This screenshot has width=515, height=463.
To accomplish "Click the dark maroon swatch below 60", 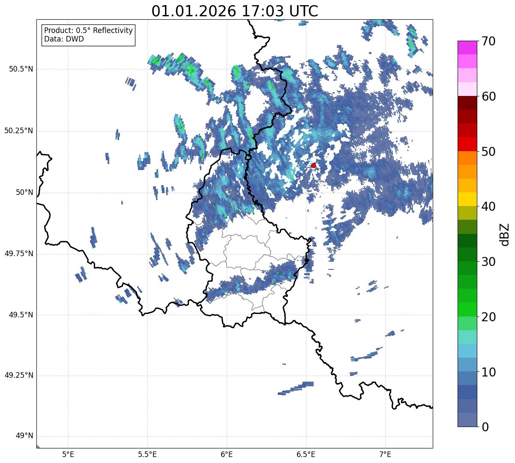I will 467,103.
